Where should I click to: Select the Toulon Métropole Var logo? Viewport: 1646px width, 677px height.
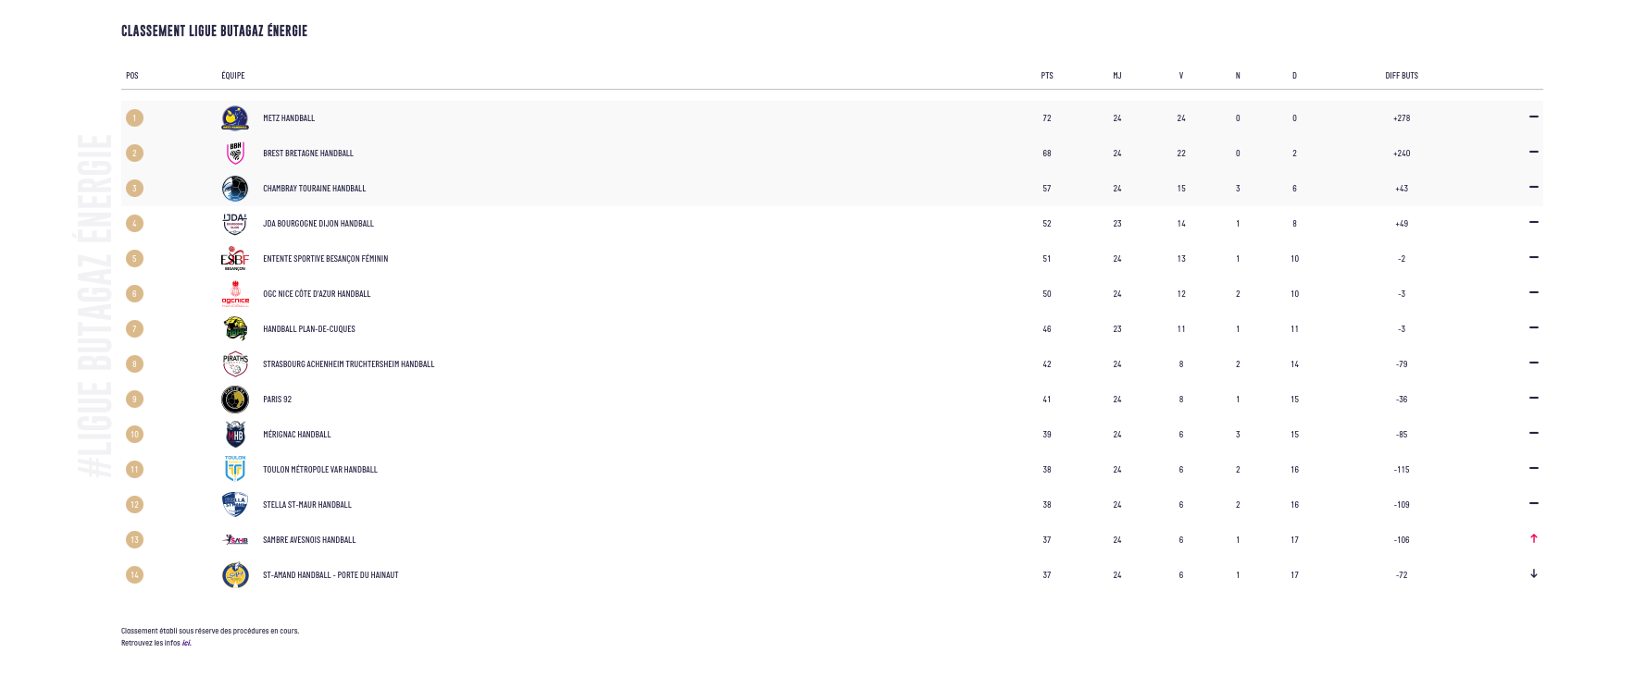point(235,469)
